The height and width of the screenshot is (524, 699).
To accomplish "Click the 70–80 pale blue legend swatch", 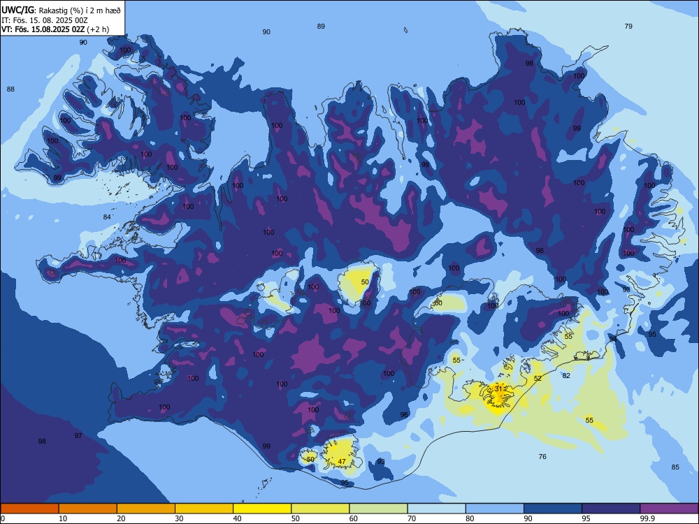I will (436, 509).
